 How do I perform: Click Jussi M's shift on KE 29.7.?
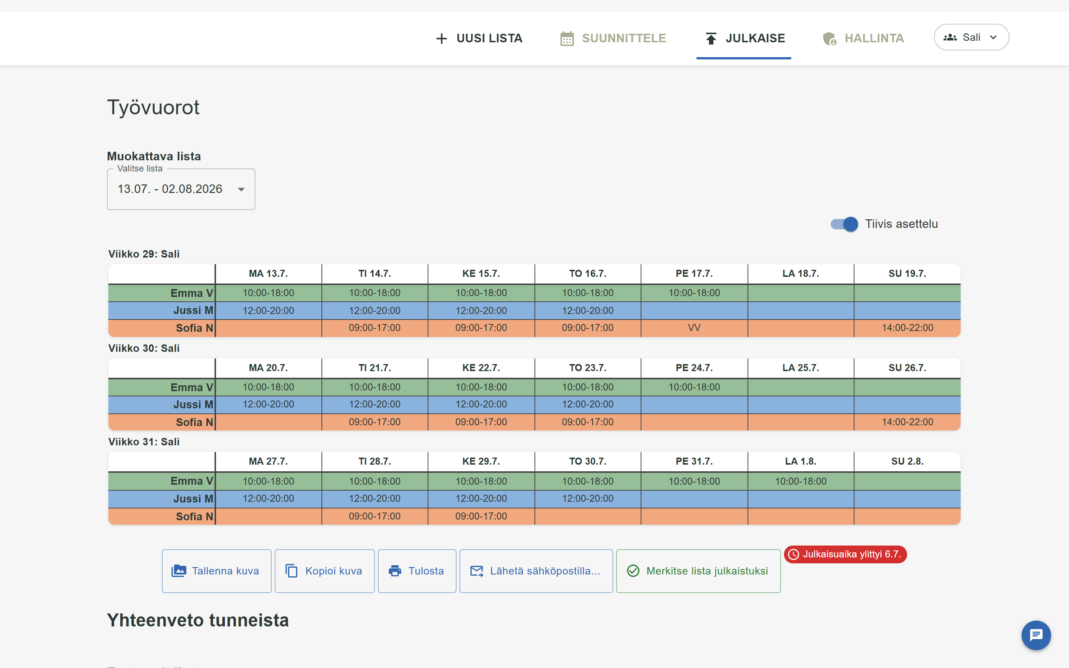(x=481, y=498)
